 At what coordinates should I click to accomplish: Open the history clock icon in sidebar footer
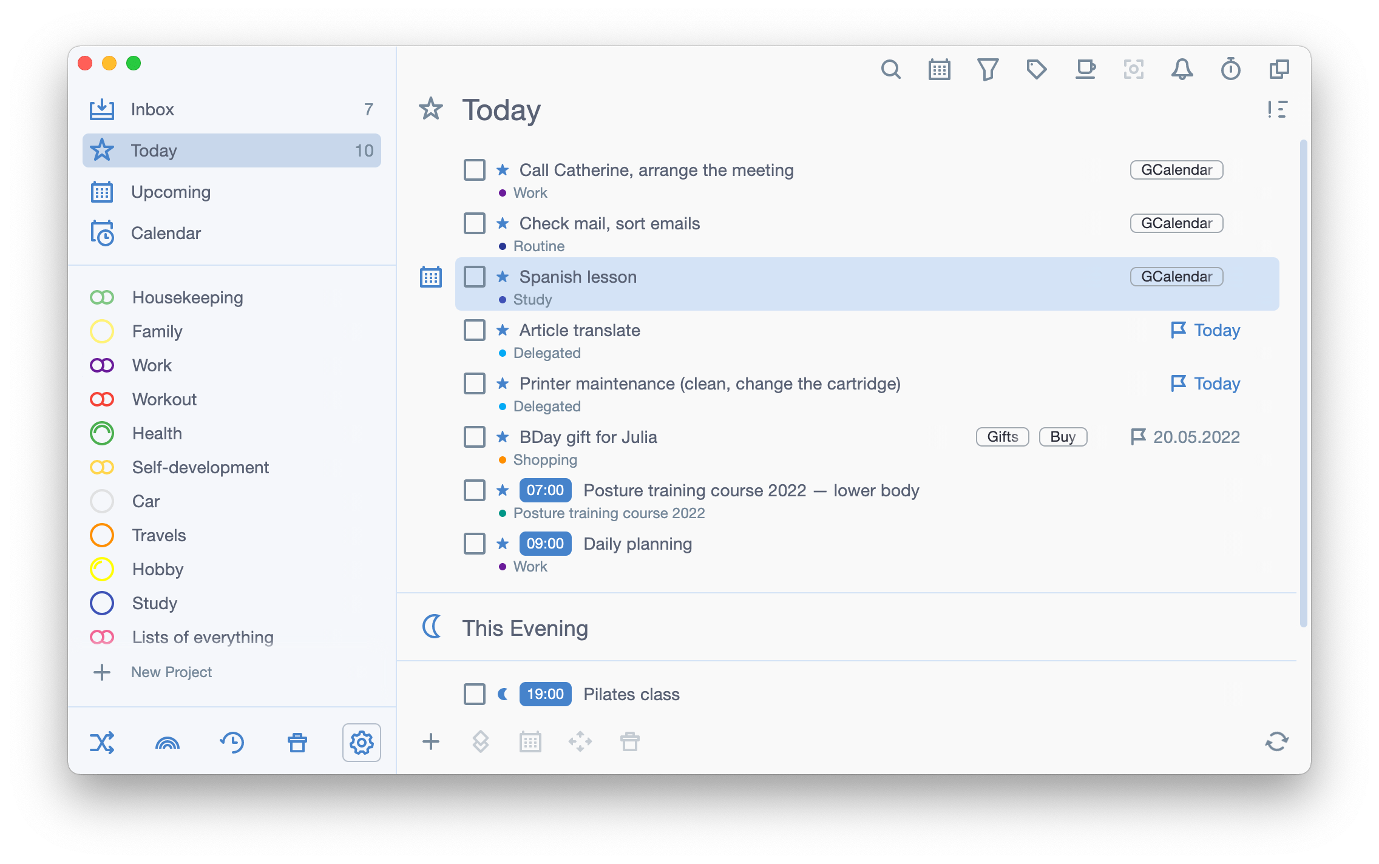[232, 743]
